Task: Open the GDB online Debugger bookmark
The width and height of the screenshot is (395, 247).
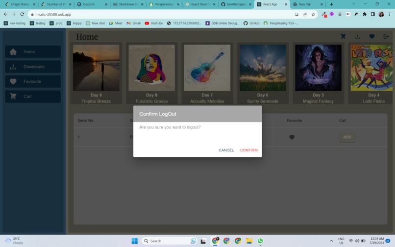Action: pyautogui.click(x=222, y=23)
